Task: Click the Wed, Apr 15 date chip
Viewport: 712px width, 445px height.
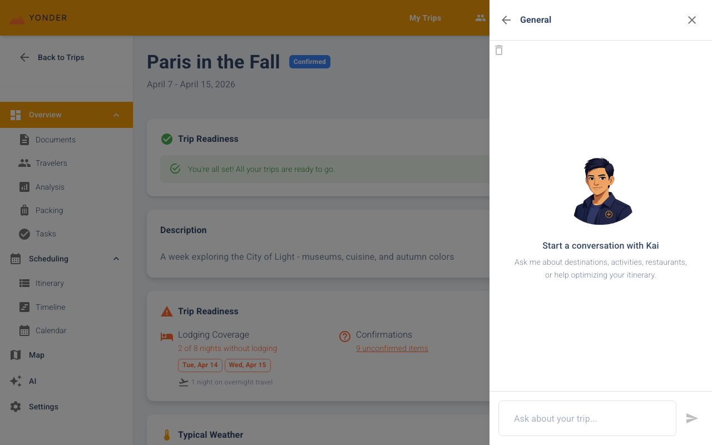Action: click(248, 365)
